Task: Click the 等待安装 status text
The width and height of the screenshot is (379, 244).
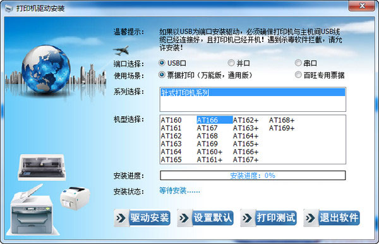Action: pos(179,191)
